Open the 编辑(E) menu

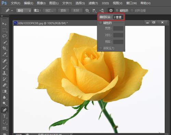pyautogui.click(x=28, y=3)
